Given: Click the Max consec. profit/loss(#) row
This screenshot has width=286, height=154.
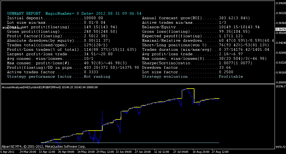Looking at the screenshot, I should pyautogui.click(x=67, y=63).
